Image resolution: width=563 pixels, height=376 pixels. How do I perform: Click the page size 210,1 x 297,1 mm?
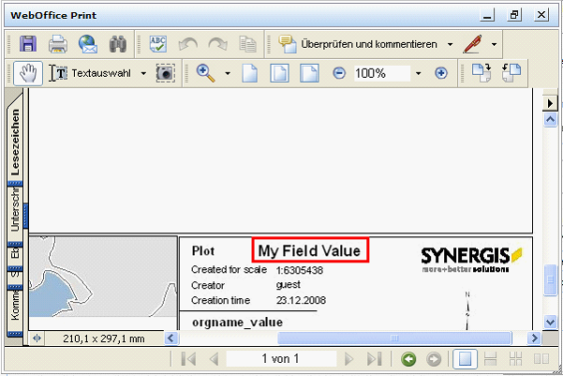(x=104, y=338)
